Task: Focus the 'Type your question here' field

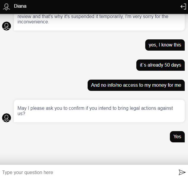Action: (x=86, y=172)
